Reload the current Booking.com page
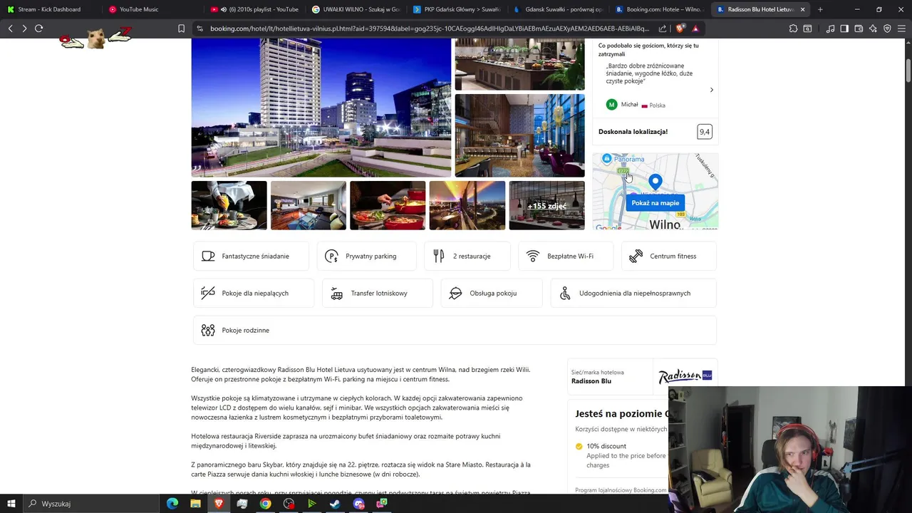The width and height of the screenshot is (912, 513). [38, 28]
